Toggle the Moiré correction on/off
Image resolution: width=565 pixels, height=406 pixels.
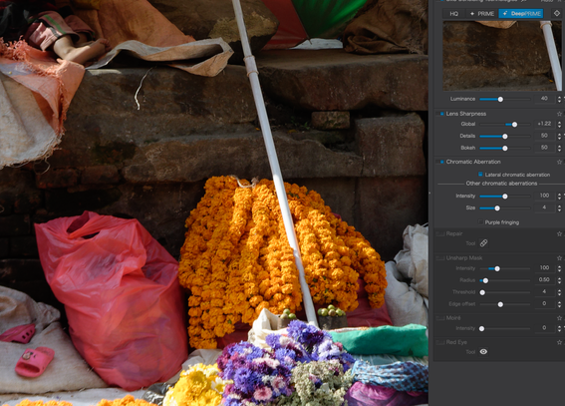[440, 318]
